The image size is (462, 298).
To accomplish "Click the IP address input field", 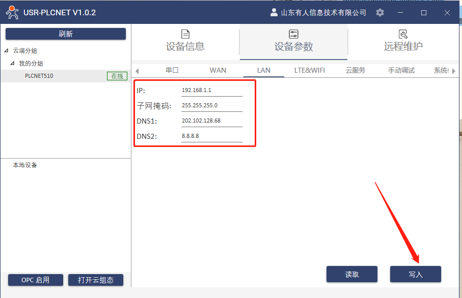I will click(211, 91).
